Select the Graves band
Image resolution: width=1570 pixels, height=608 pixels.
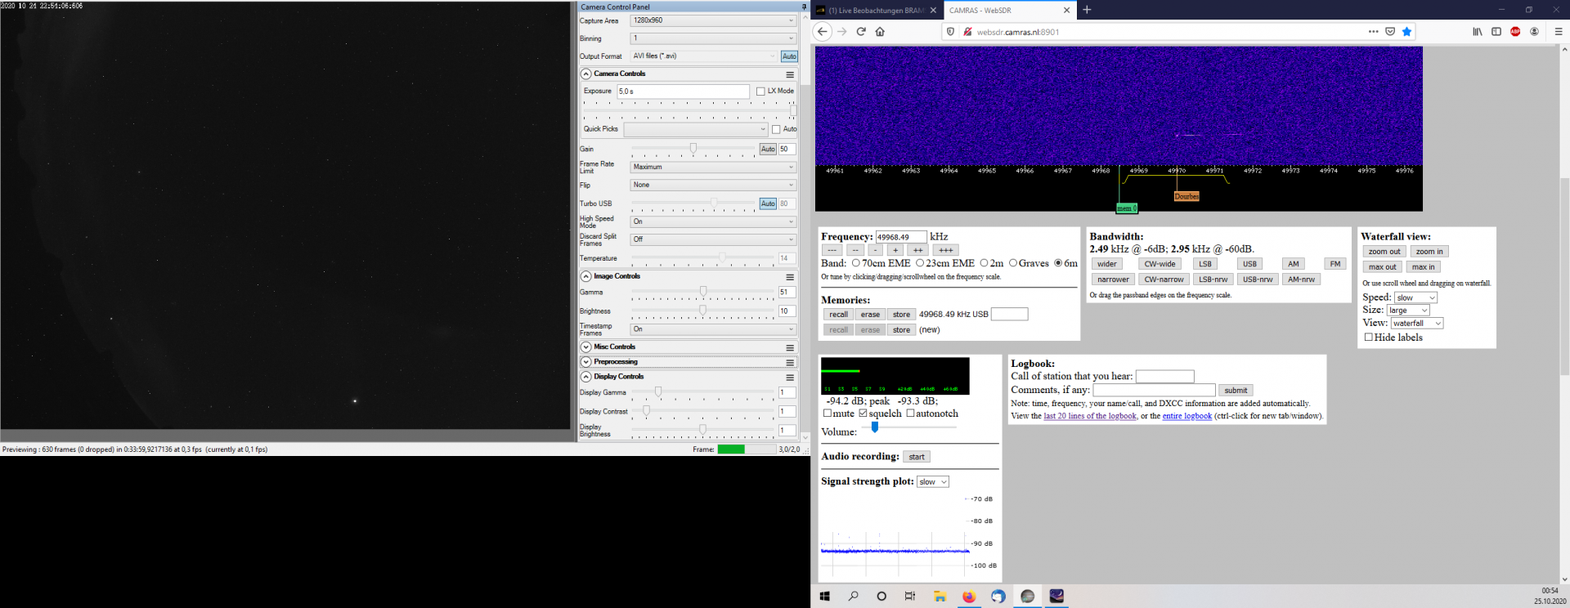click(x=1013, y=263)
